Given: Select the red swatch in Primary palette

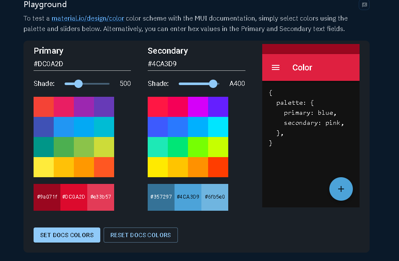Looking at the screenshot, I should [x=44, y=107].
